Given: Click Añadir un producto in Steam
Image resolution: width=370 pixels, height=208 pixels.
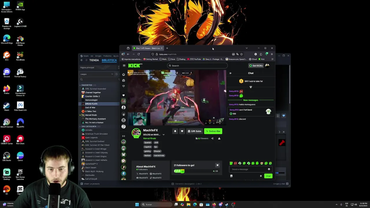Looking at the screenshot, I should coord(90,184).
